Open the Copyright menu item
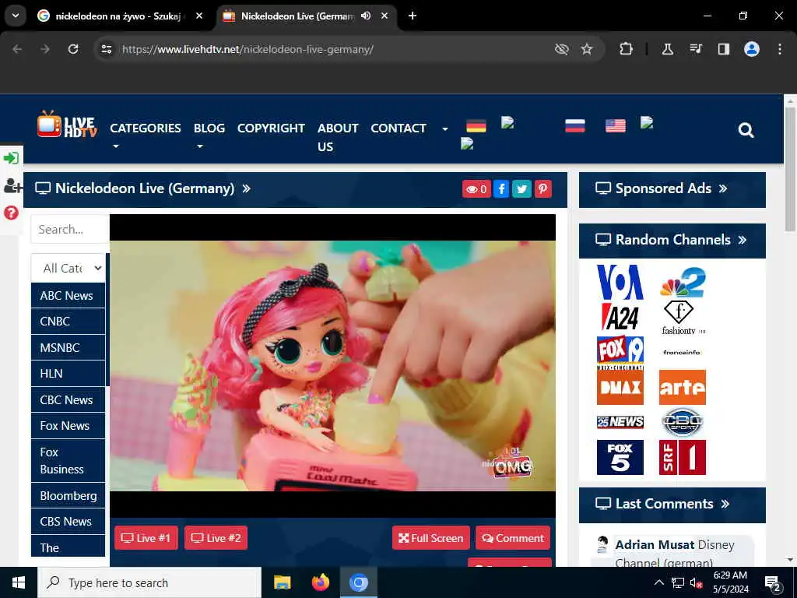The width and height of the screenshot is (797, 598). click(x=271, y=128)
